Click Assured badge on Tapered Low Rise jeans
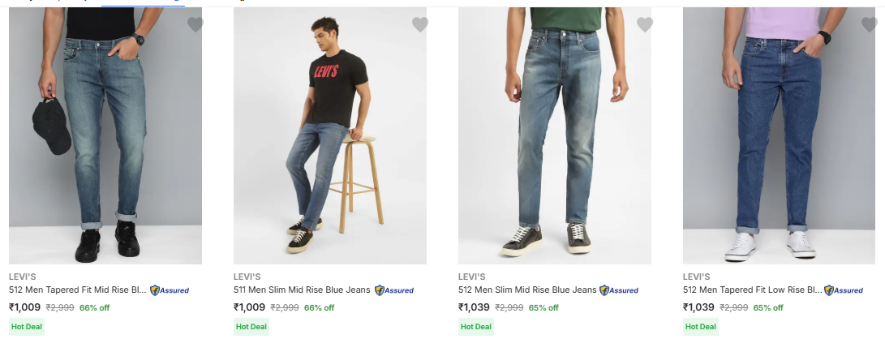Viewport: 885px width, 339px height. 844,290
